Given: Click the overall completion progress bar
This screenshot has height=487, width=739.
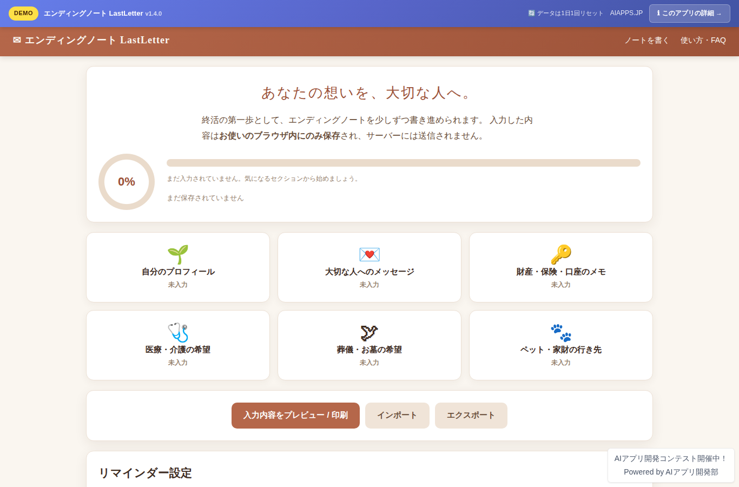Looking at the screenshot, I should (404, 163).
